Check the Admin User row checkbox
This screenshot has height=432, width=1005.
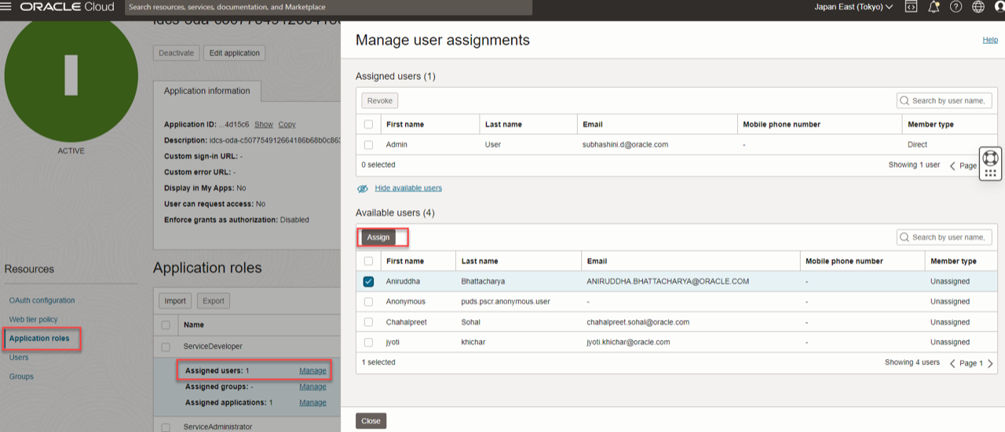[x=368, y=144]
